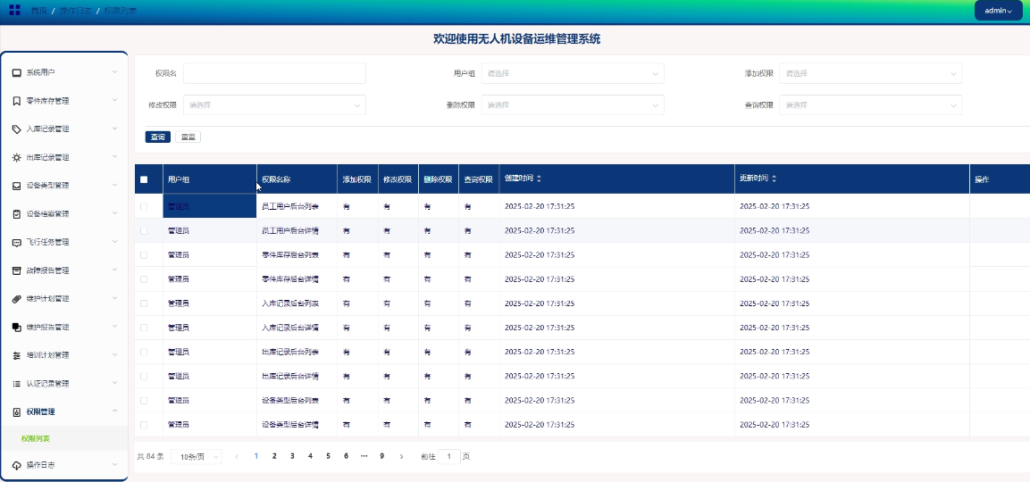Check the row box for 入库记录后台列表

144,303
